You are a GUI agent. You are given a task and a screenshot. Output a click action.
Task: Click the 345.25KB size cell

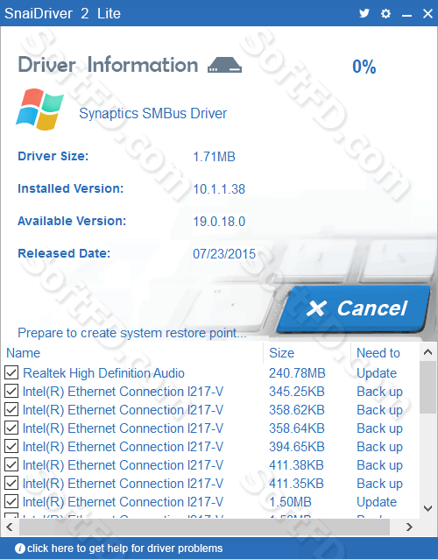[296, 392]
